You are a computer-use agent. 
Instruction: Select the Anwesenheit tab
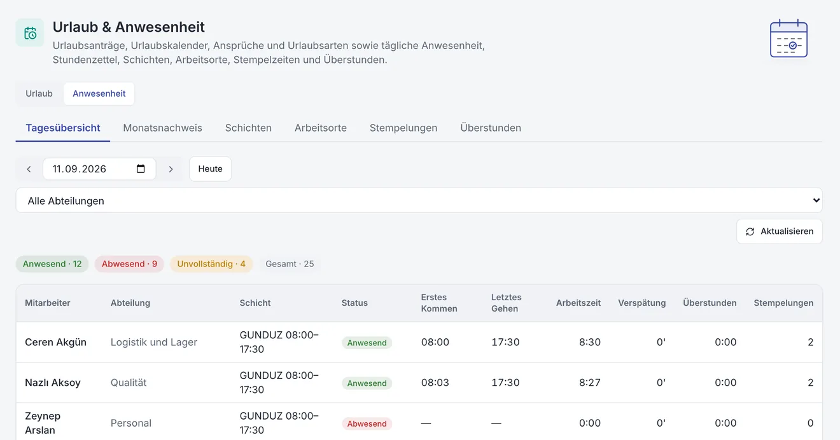tap(99, 93)
